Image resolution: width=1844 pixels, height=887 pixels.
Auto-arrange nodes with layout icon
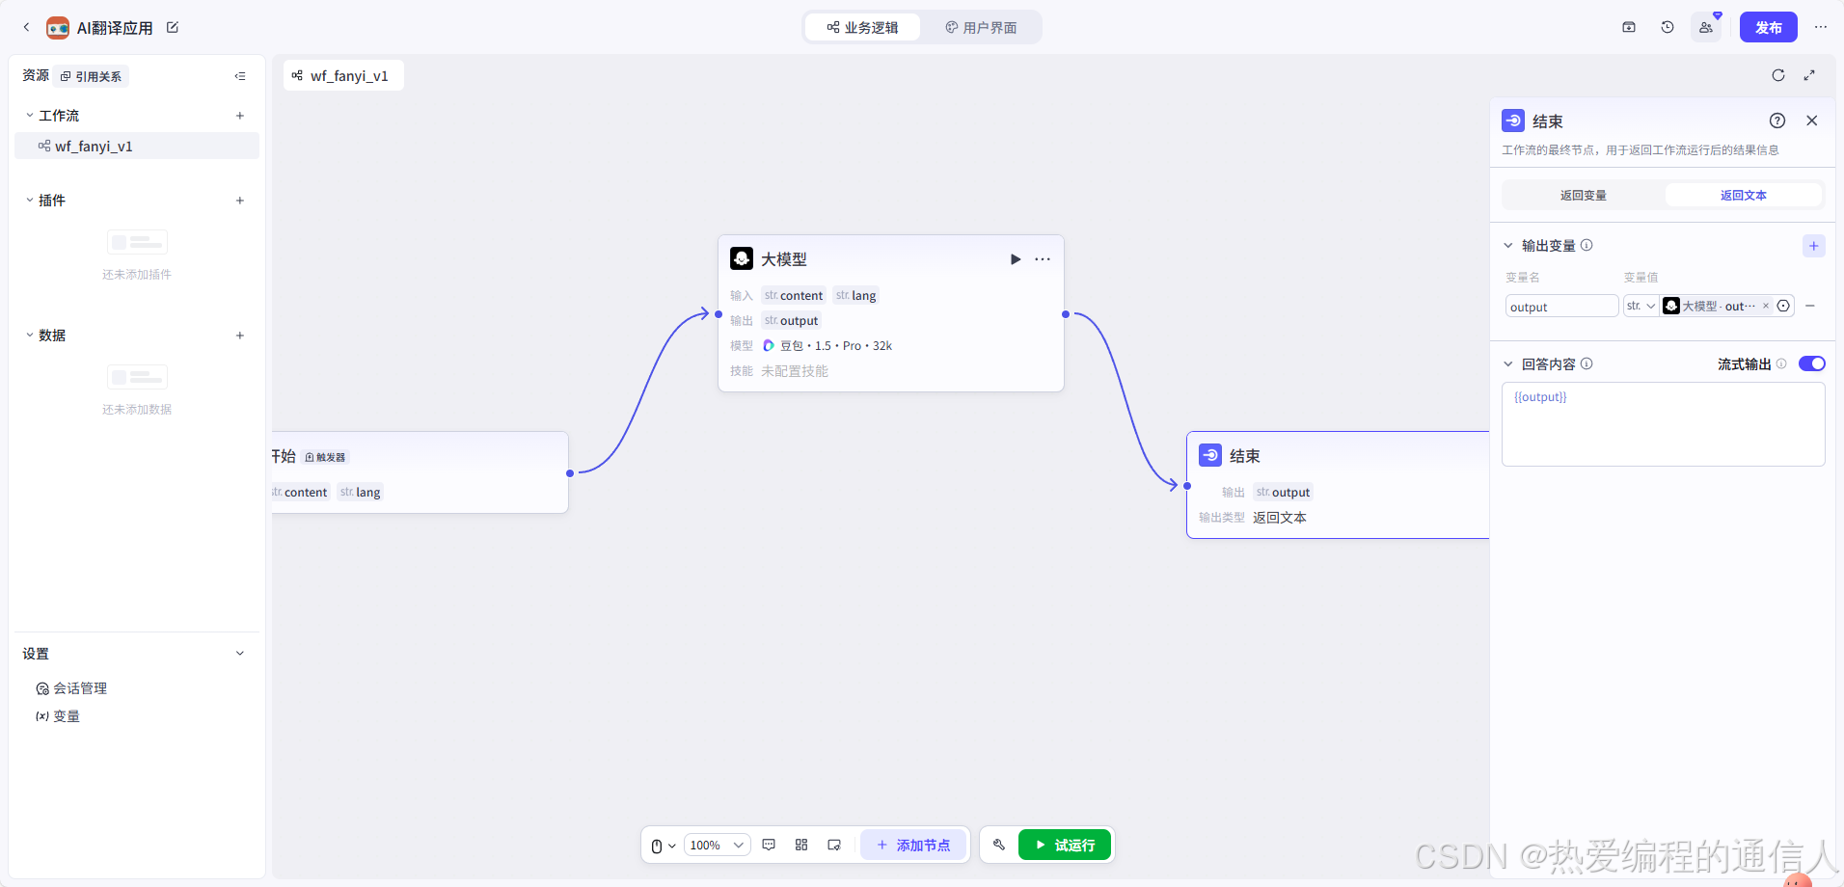tap(801, 845)
